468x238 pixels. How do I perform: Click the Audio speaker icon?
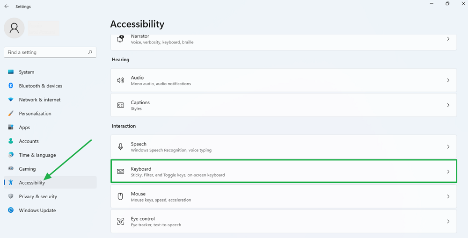tap(120, 80)
